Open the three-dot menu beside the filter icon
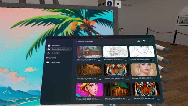Image resolution: width=188 pixels, height=106 pixels. point(150,41)
